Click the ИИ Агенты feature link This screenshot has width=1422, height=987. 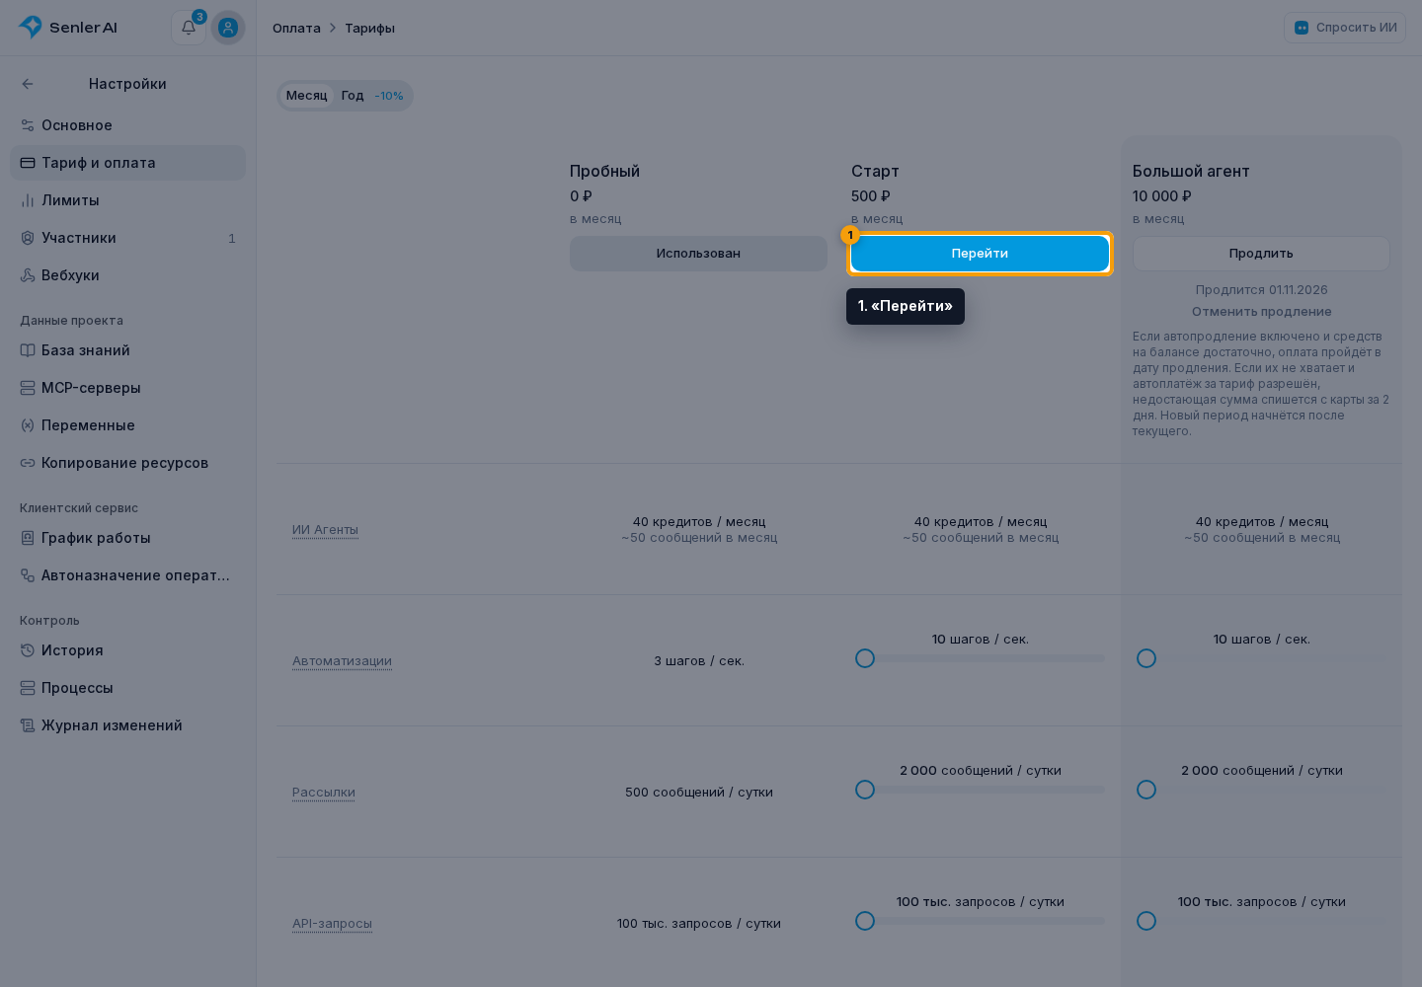pyautogui.click(x=325, y=530)
